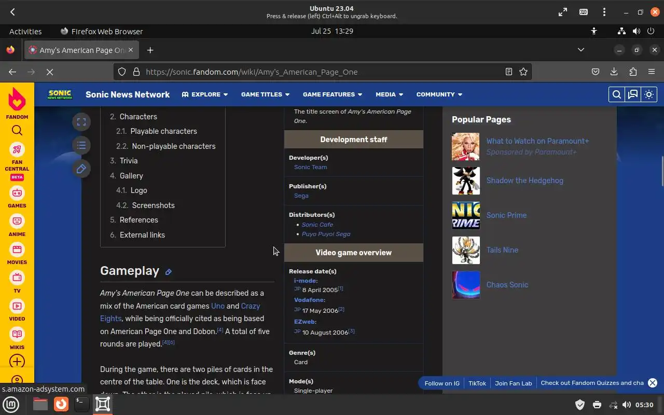
Task: Edit the Gameplay section pencil icon
Action: pos(168,272)
